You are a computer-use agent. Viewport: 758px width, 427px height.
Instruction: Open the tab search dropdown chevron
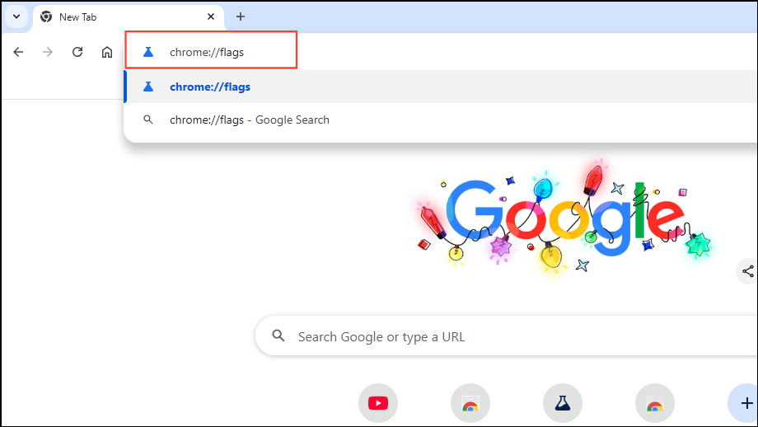point(16,17)
